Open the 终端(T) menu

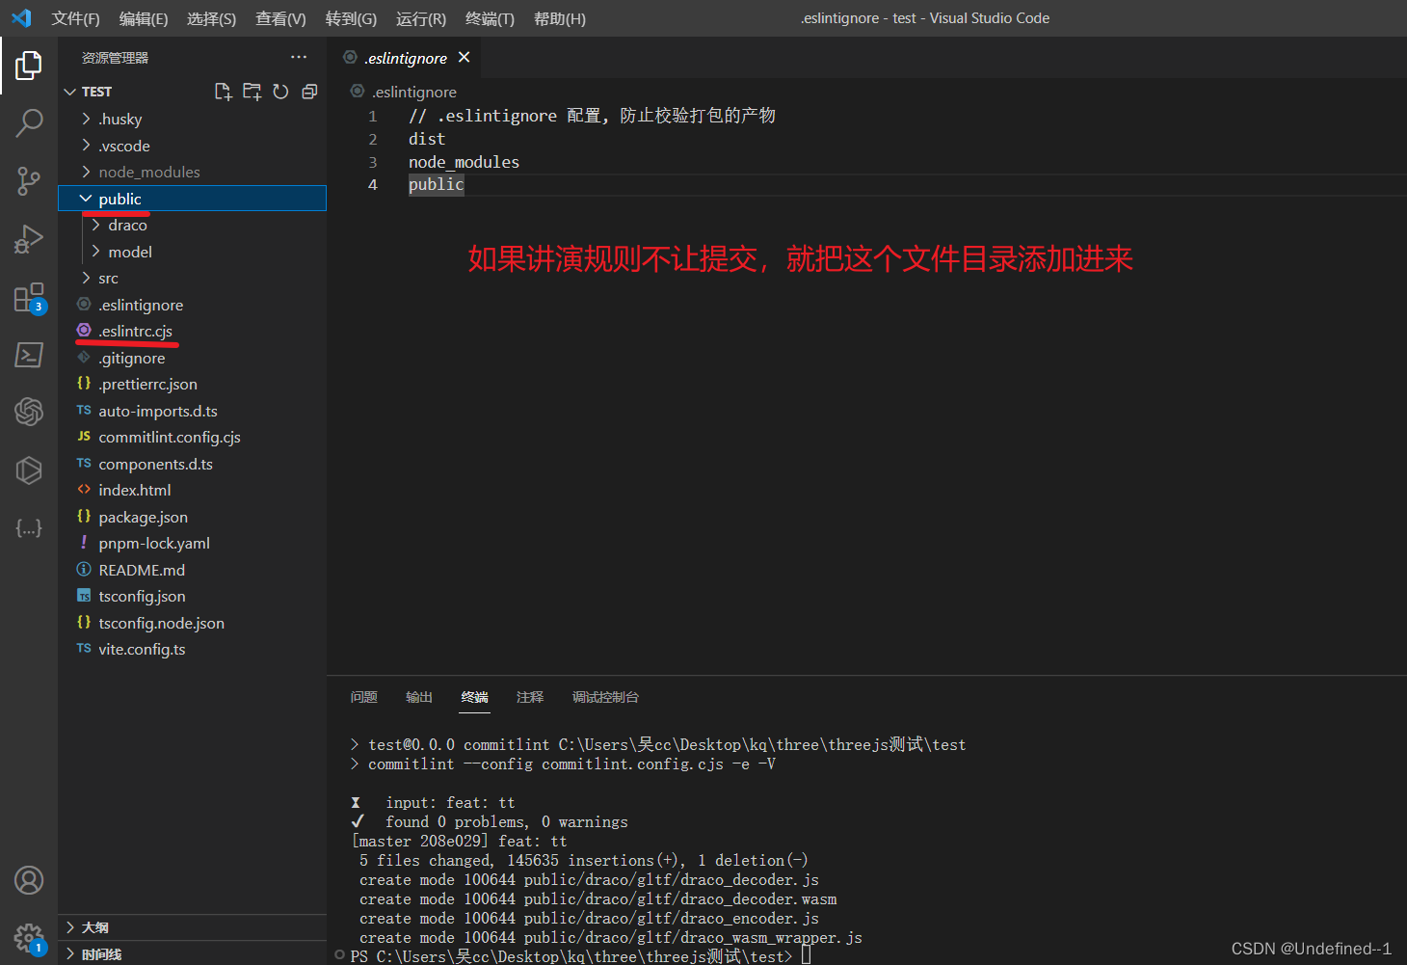coord(489,18)
